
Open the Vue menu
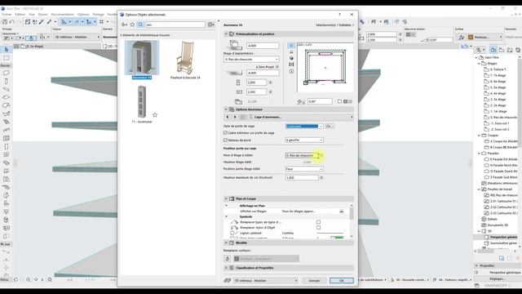(32, 15)
